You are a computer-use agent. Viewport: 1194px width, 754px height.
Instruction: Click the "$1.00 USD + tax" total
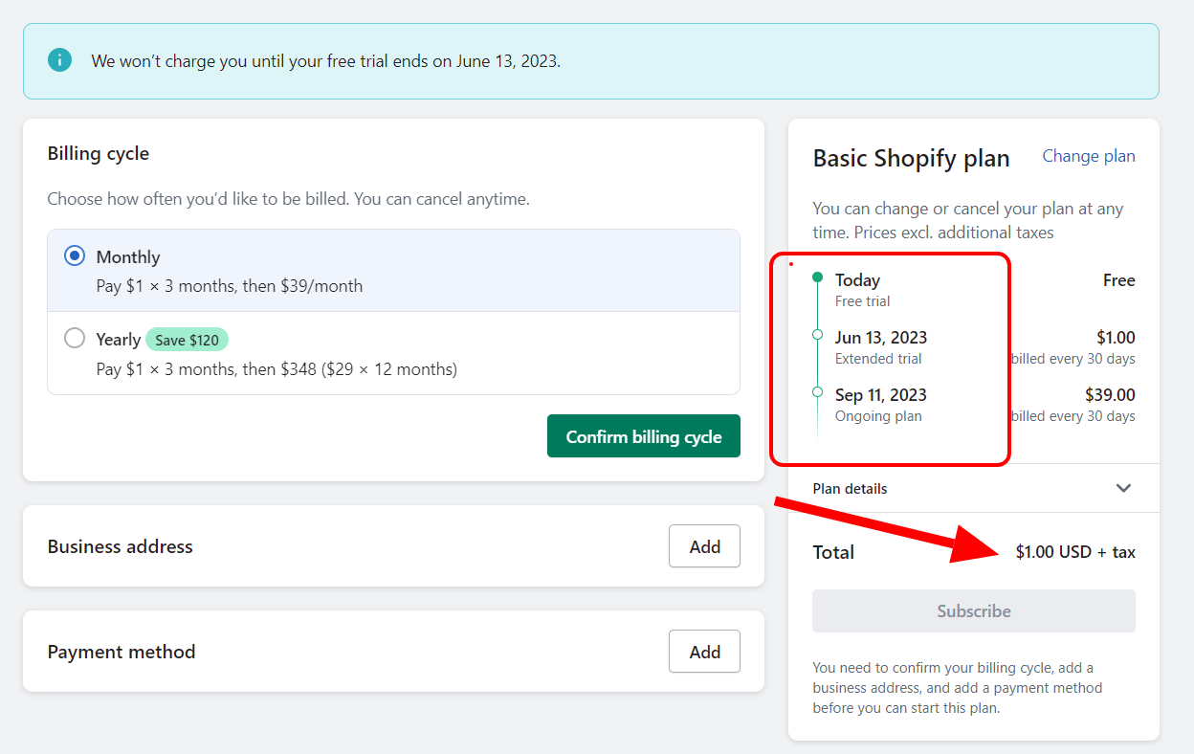tap(1075, 551)
